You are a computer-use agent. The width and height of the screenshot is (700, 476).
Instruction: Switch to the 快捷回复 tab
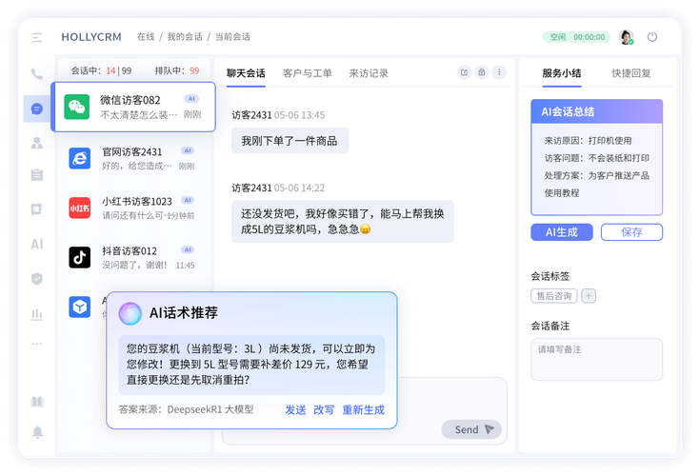[x=631, y=73]
